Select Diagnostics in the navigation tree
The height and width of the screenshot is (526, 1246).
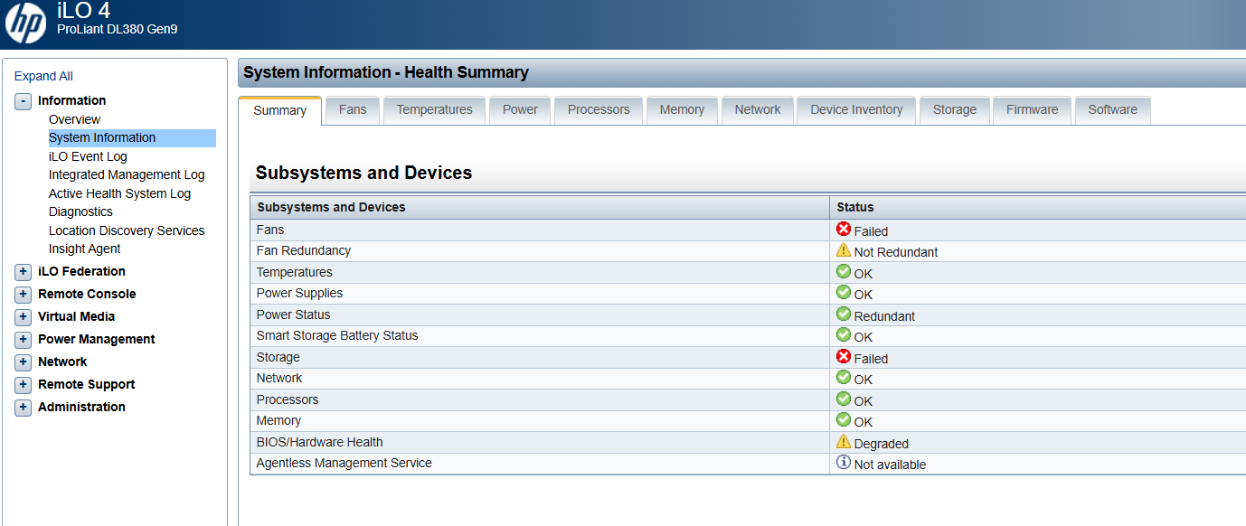(80, 211)
